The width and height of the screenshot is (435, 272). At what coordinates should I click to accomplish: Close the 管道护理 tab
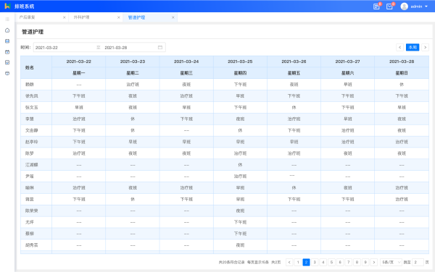pyautogui.click(x=173, y=17)
